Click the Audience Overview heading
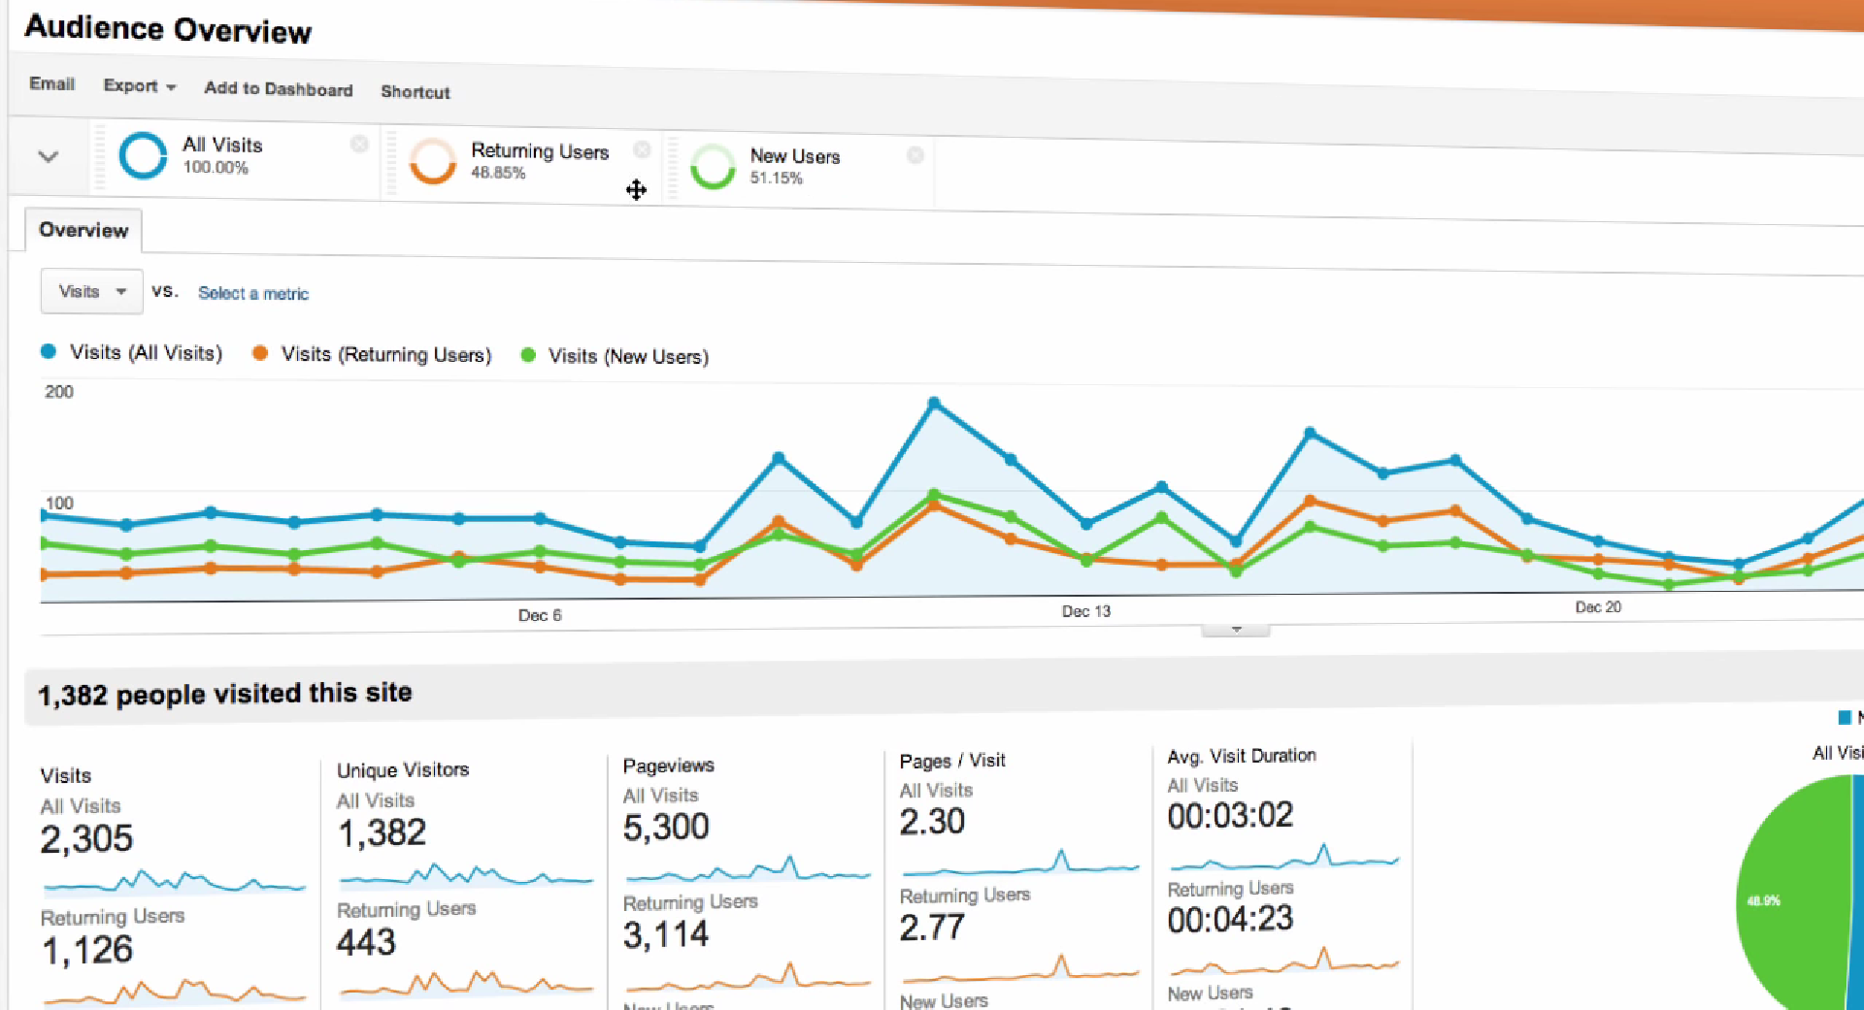This screenshot has width=1864, height=1010. (168, 29)
